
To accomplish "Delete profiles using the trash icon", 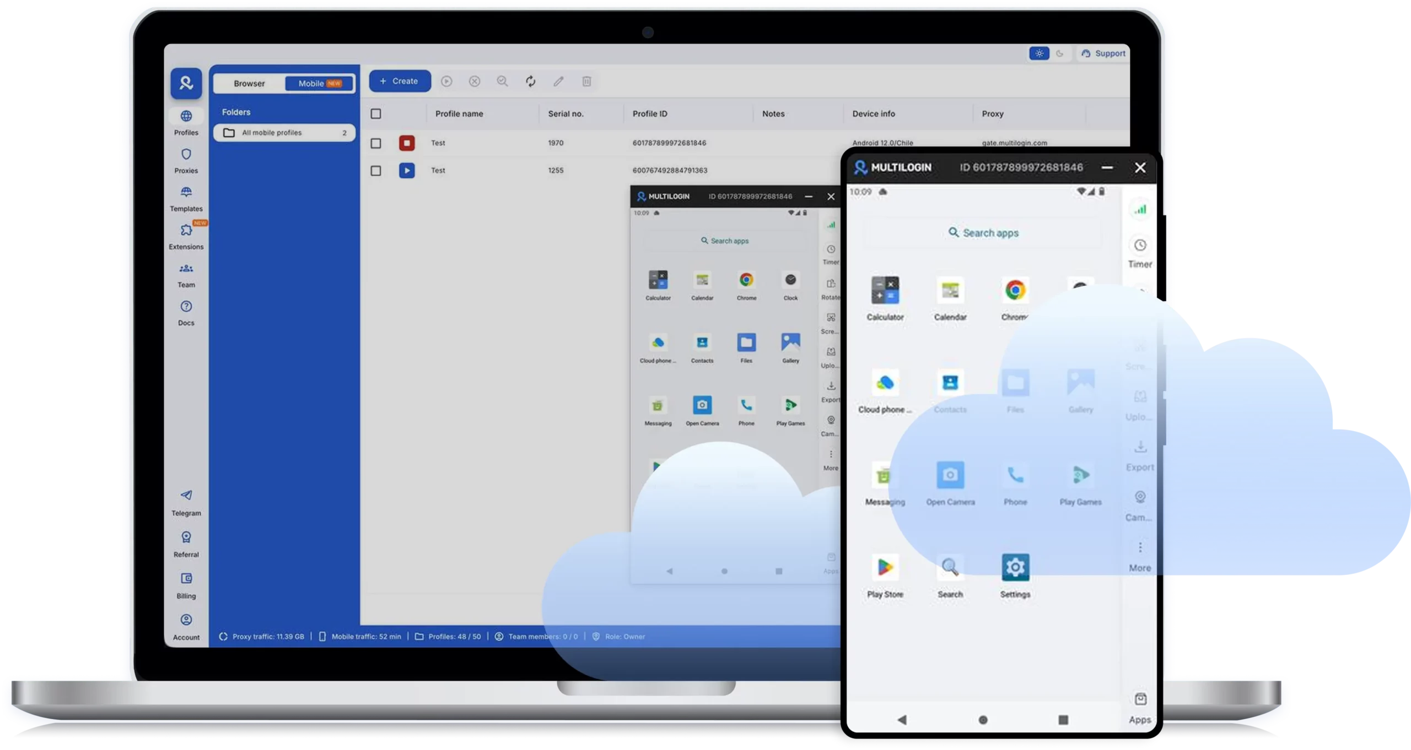I will pos(586,81).
